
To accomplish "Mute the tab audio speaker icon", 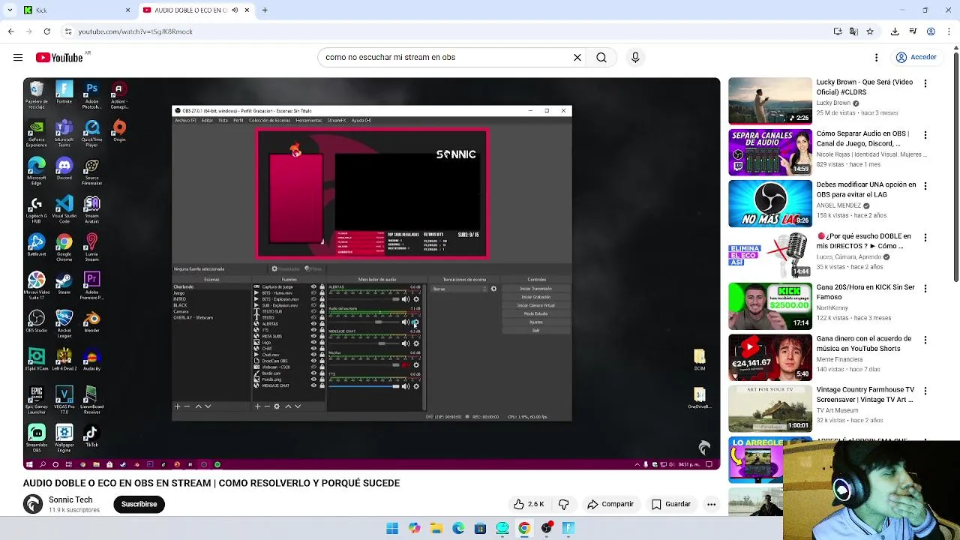I will tap(235, 10).
